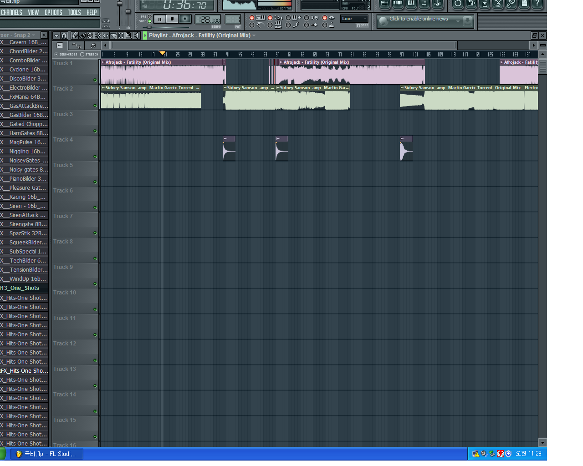The width and height of the screenshot is (583, 466).
Task: Expand the Playlist title dropdown arrow
Action: [254, 35]
